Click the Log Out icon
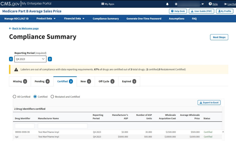236x141 pixels. (x=225, y=4)
